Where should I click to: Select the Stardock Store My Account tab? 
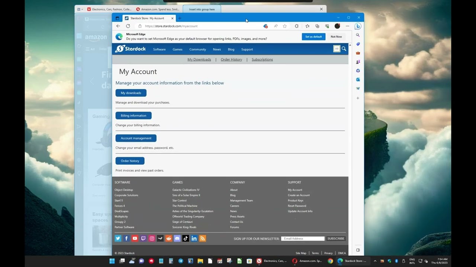(x=149, y=18)
